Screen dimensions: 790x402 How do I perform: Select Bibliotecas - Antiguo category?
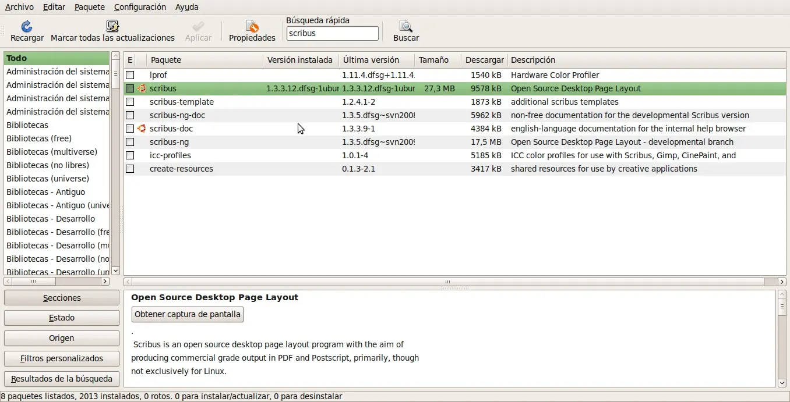coord(57,192)
